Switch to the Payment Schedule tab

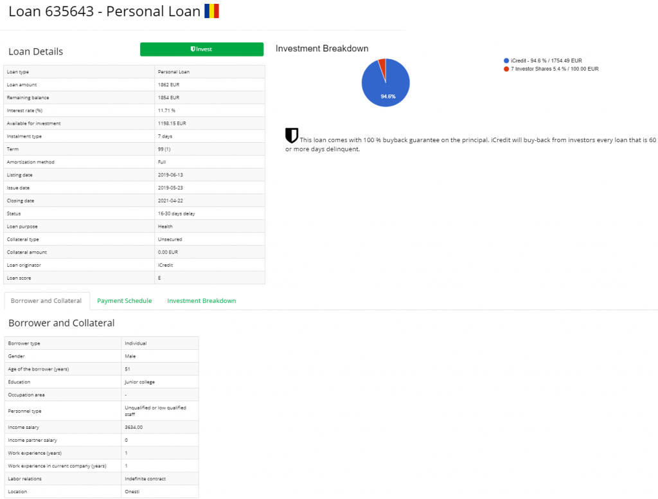pyautogui.click(x=124, y=301)
